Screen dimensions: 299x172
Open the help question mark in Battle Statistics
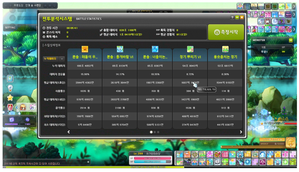pos(232,18)
